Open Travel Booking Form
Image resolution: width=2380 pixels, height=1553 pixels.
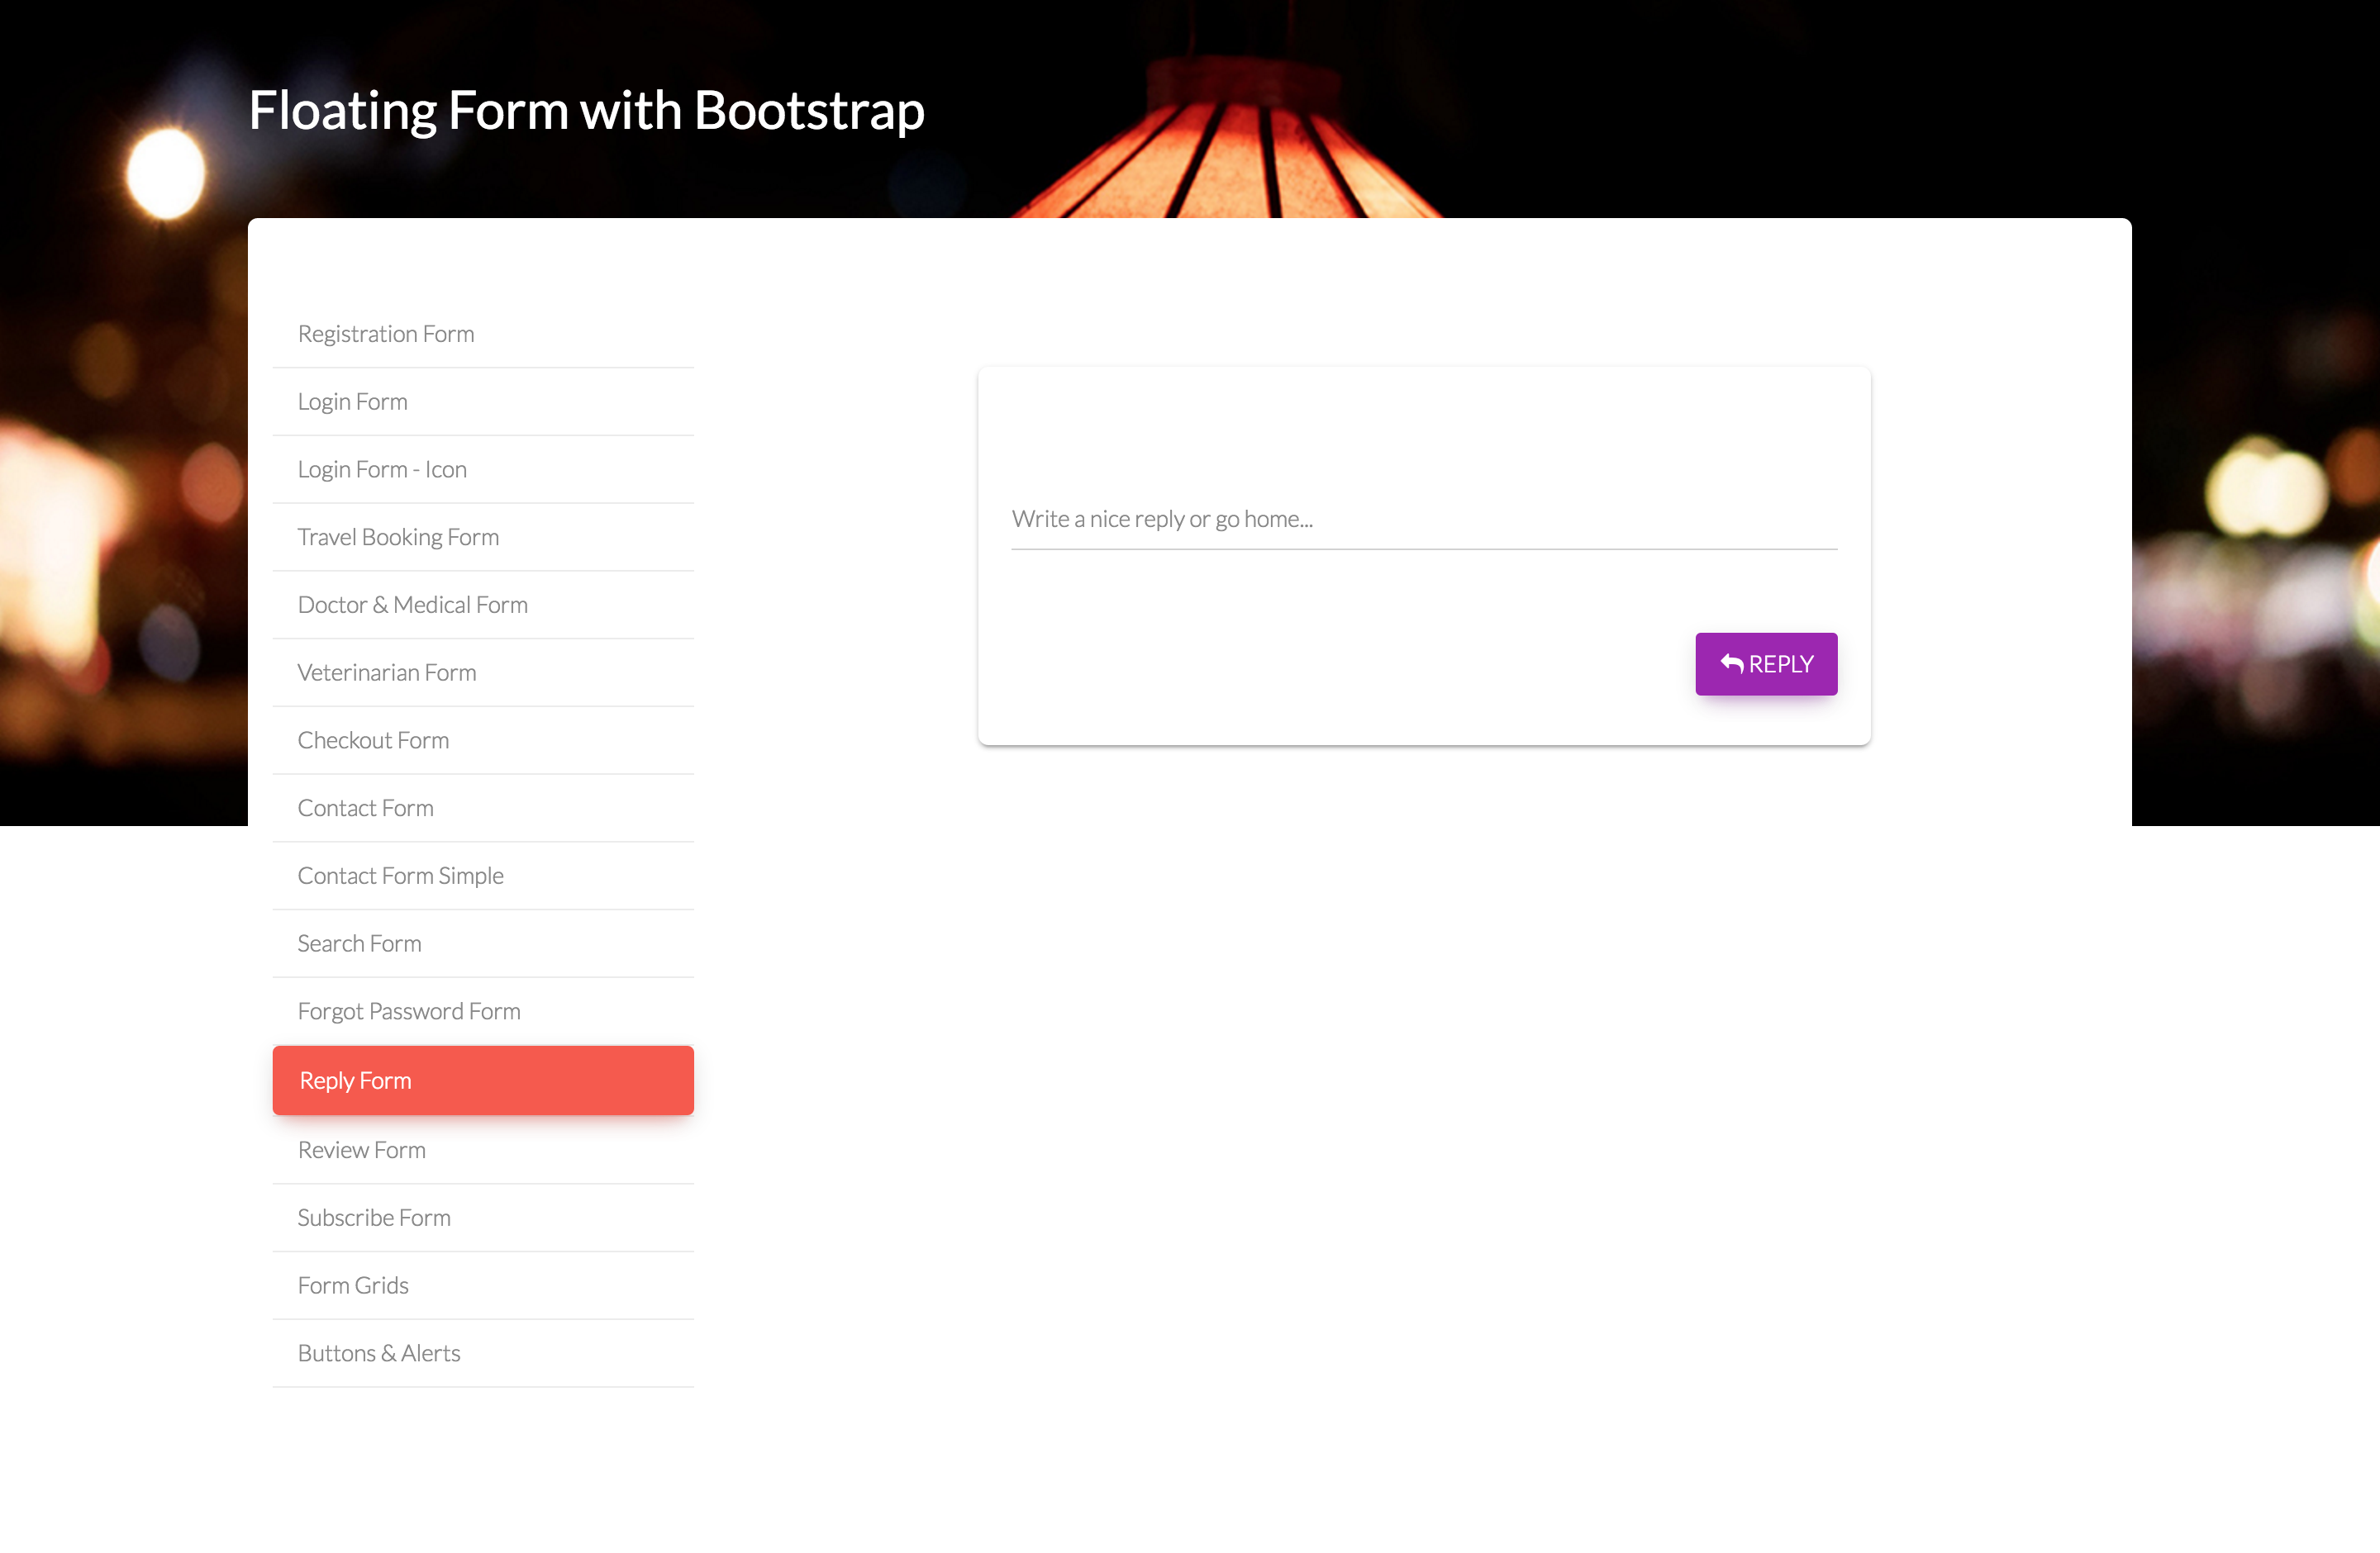click(x=398, y=538)
